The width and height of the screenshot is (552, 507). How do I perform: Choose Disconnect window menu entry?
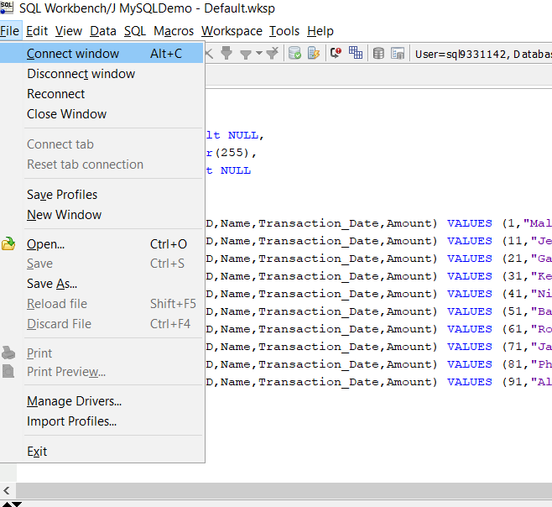[81, 74]
